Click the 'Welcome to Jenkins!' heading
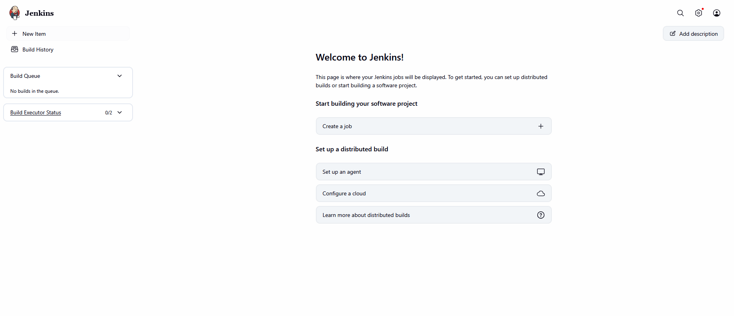Viewport: 734px width, 316px height. coord(360,57)
